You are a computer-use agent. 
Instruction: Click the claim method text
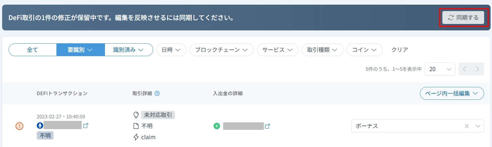click(148, 137)
